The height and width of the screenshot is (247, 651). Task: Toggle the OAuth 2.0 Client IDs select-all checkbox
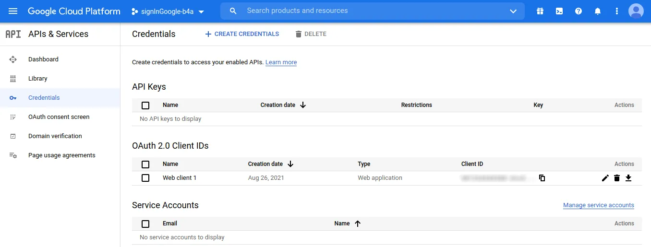tap(145, 165)
